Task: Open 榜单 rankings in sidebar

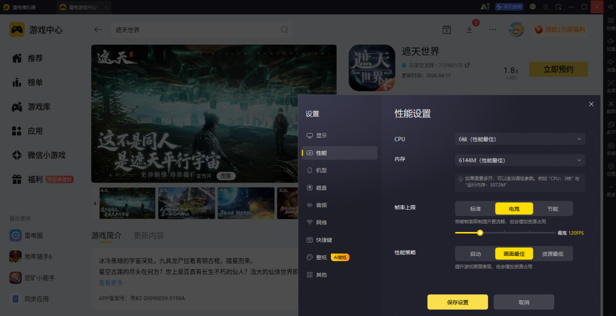Action: pos(28,83)
